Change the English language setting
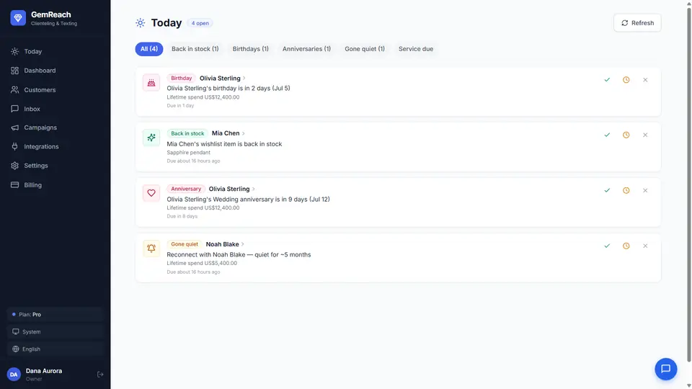Viewport: 692px width, 389px height. coord(56,349)
